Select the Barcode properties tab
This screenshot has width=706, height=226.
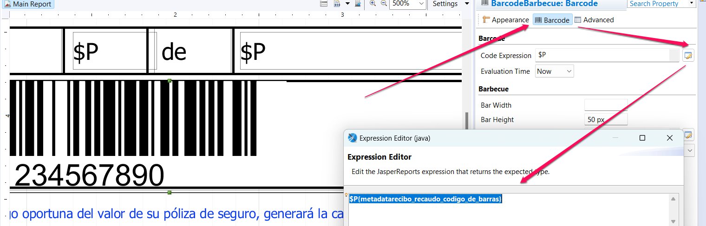tap(552, 20)
